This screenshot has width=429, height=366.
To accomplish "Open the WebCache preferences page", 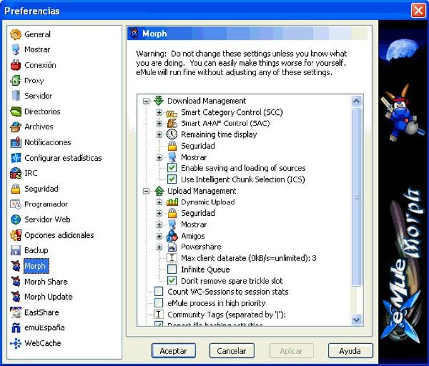I will click(43, 343).
